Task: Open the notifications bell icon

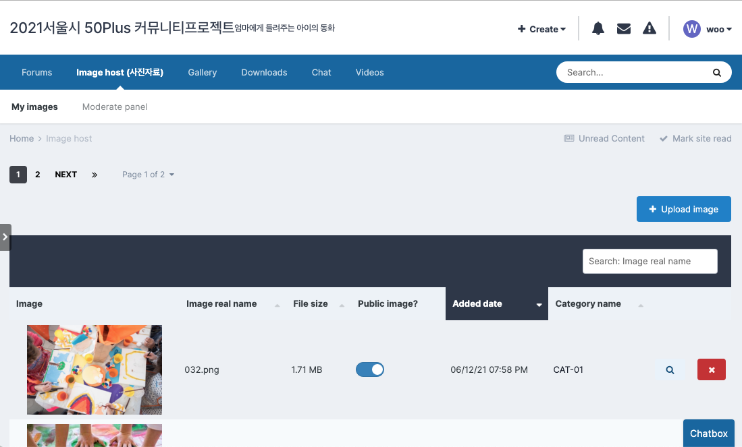Action: pyautogui.click(x=598, y=28)
